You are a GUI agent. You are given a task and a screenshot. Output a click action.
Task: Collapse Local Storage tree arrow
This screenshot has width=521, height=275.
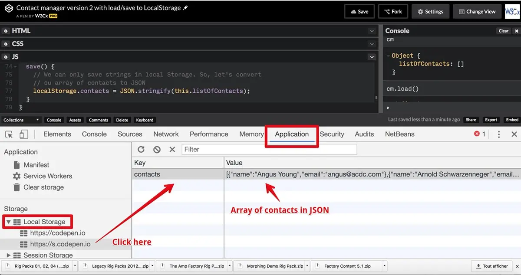point(8,222)
